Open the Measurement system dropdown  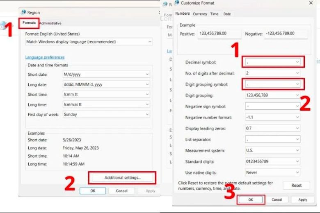tap(273, 150)
